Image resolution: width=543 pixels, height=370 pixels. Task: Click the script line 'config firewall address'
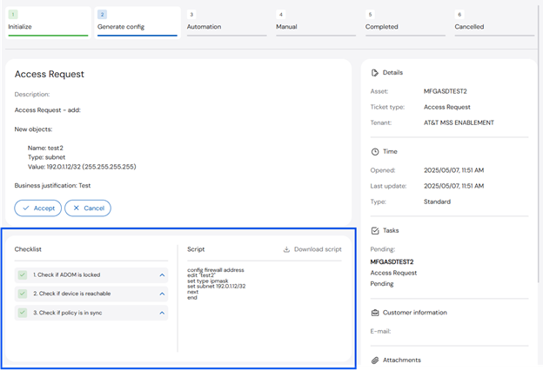point(216,270)
